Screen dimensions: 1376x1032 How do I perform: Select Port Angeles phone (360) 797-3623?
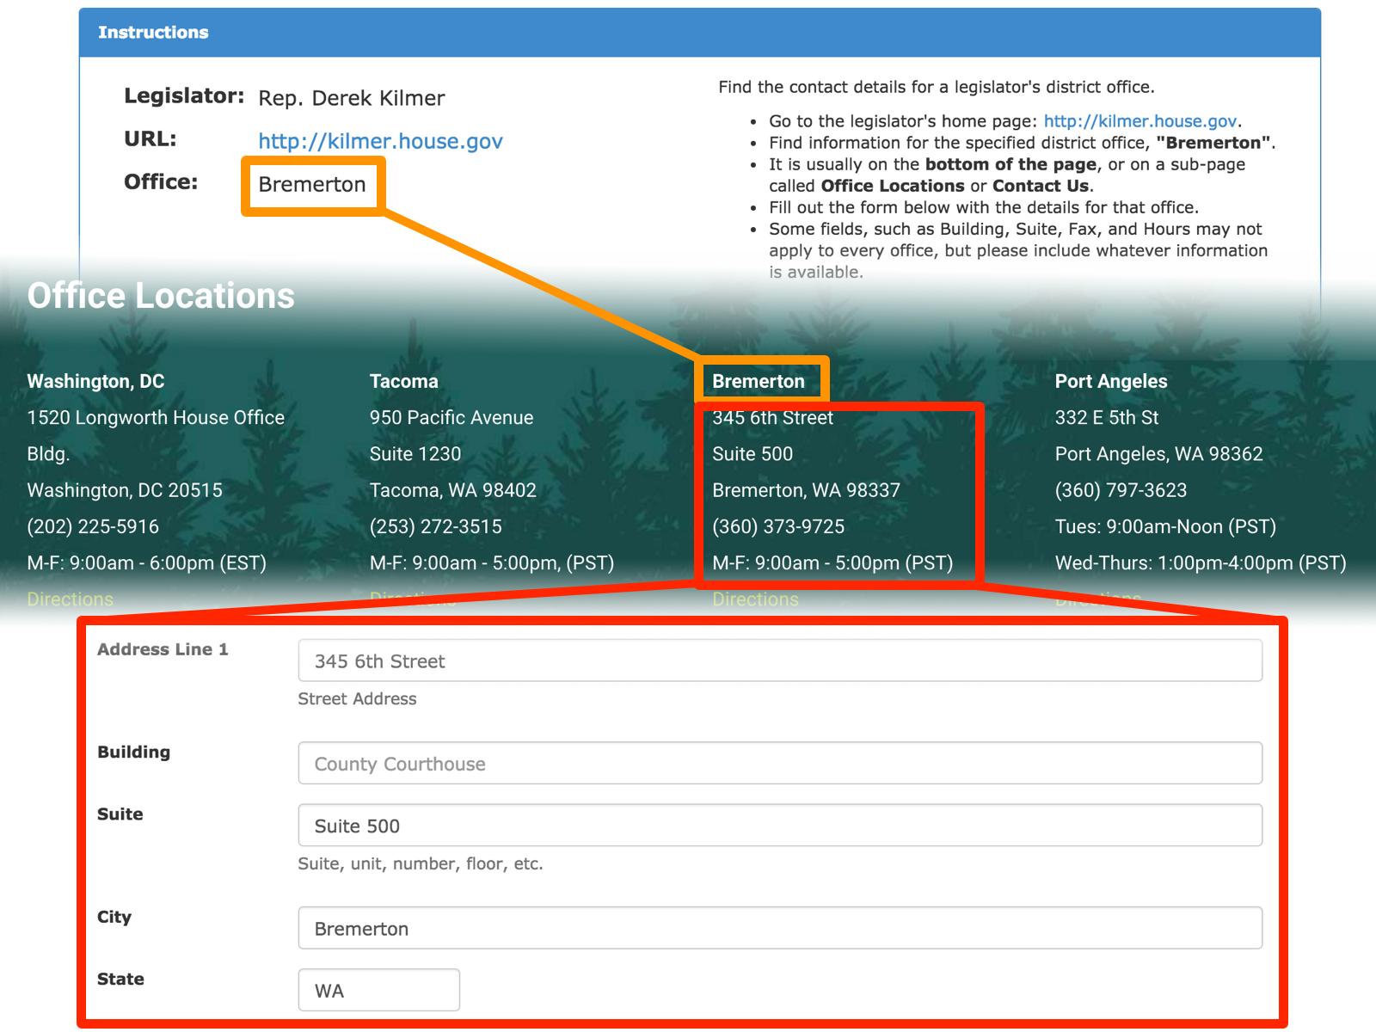1121,490
